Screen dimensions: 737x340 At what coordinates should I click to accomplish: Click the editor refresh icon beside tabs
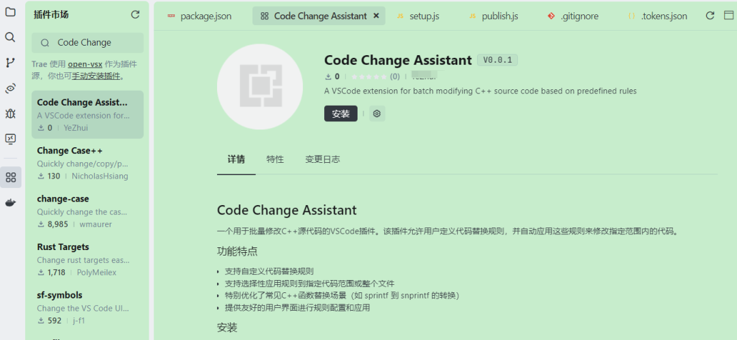(710, 16)
